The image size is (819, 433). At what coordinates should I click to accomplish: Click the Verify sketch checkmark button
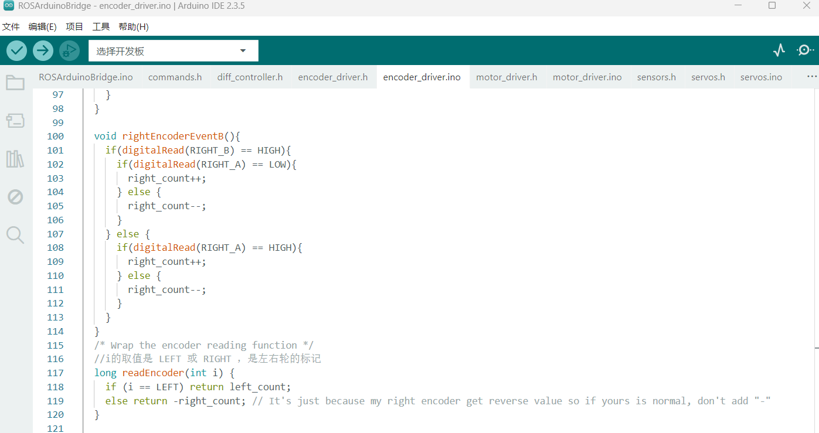(x=16, y=51)
